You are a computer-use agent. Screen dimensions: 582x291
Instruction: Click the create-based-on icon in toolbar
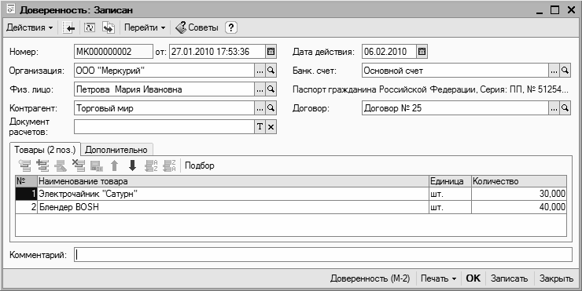pos(109,27)
